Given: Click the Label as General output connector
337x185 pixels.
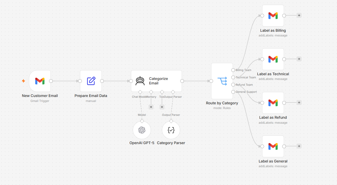Looking at the screenshot, I should pos(284,146).
